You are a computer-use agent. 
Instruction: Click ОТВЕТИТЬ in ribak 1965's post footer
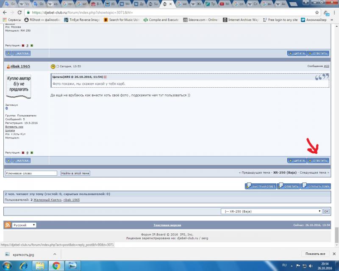(318, 160)
